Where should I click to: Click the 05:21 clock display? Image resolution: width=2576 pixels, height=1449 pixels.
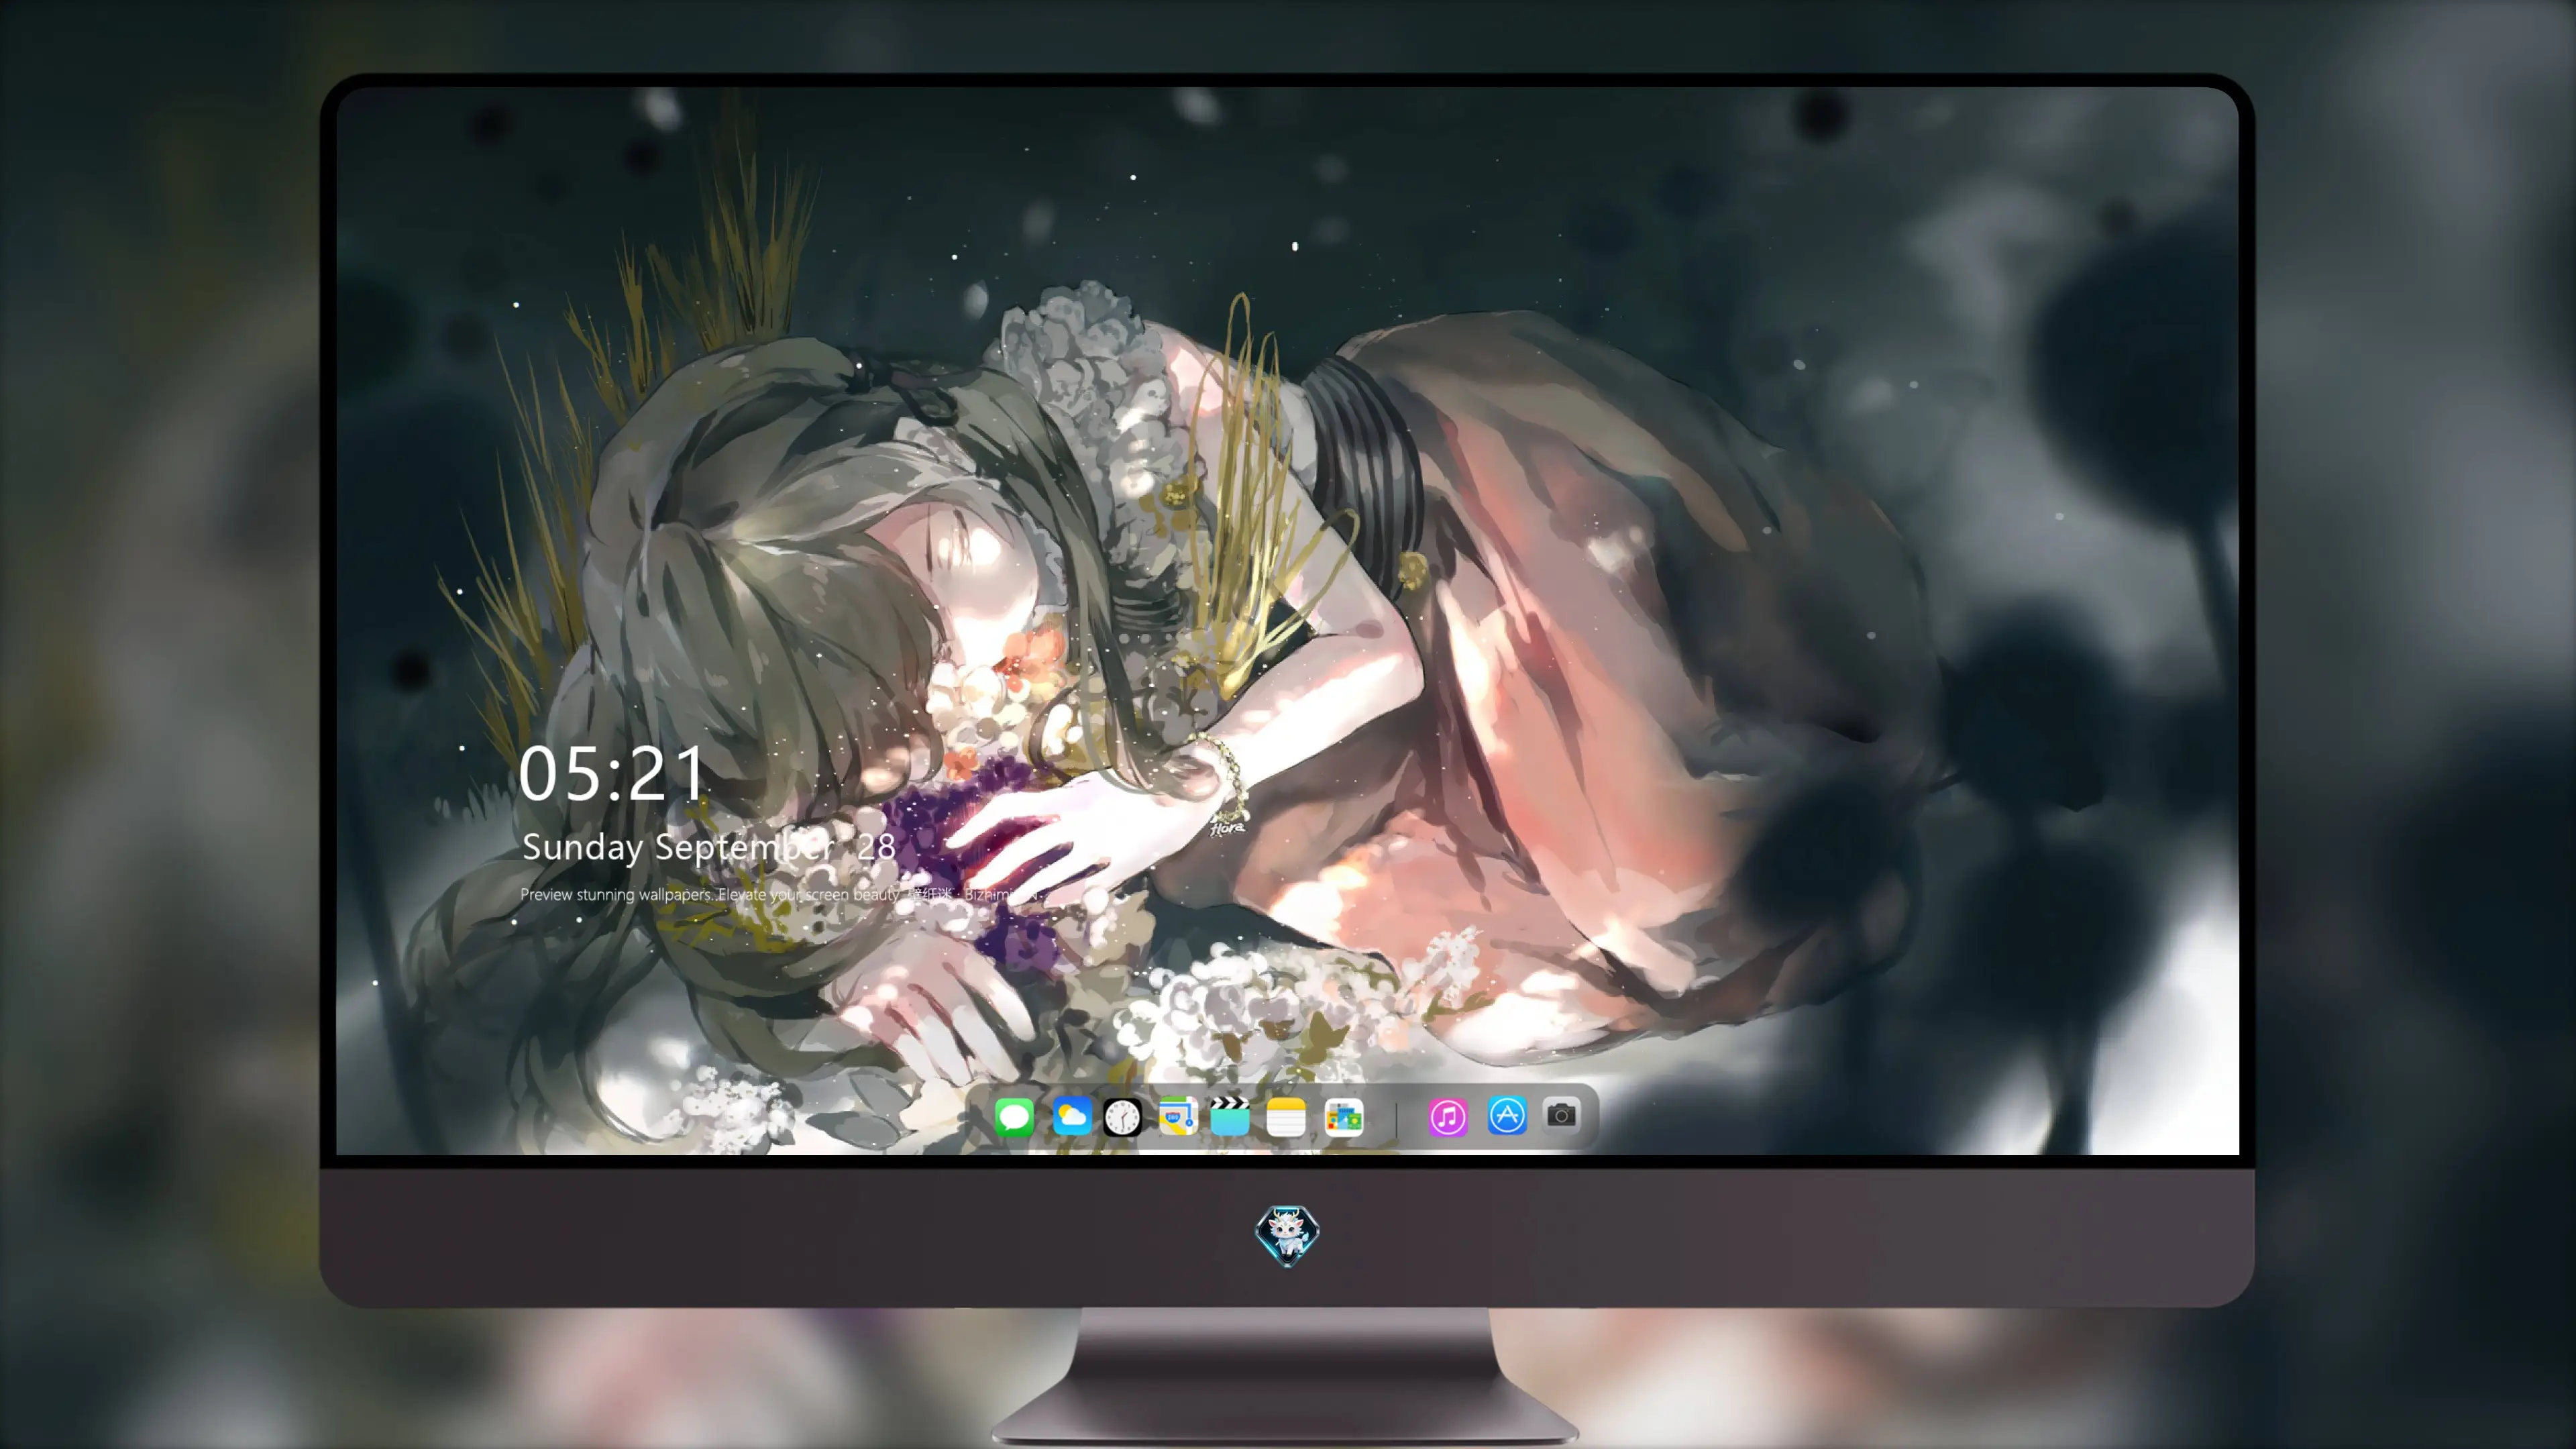click(612, 774)
